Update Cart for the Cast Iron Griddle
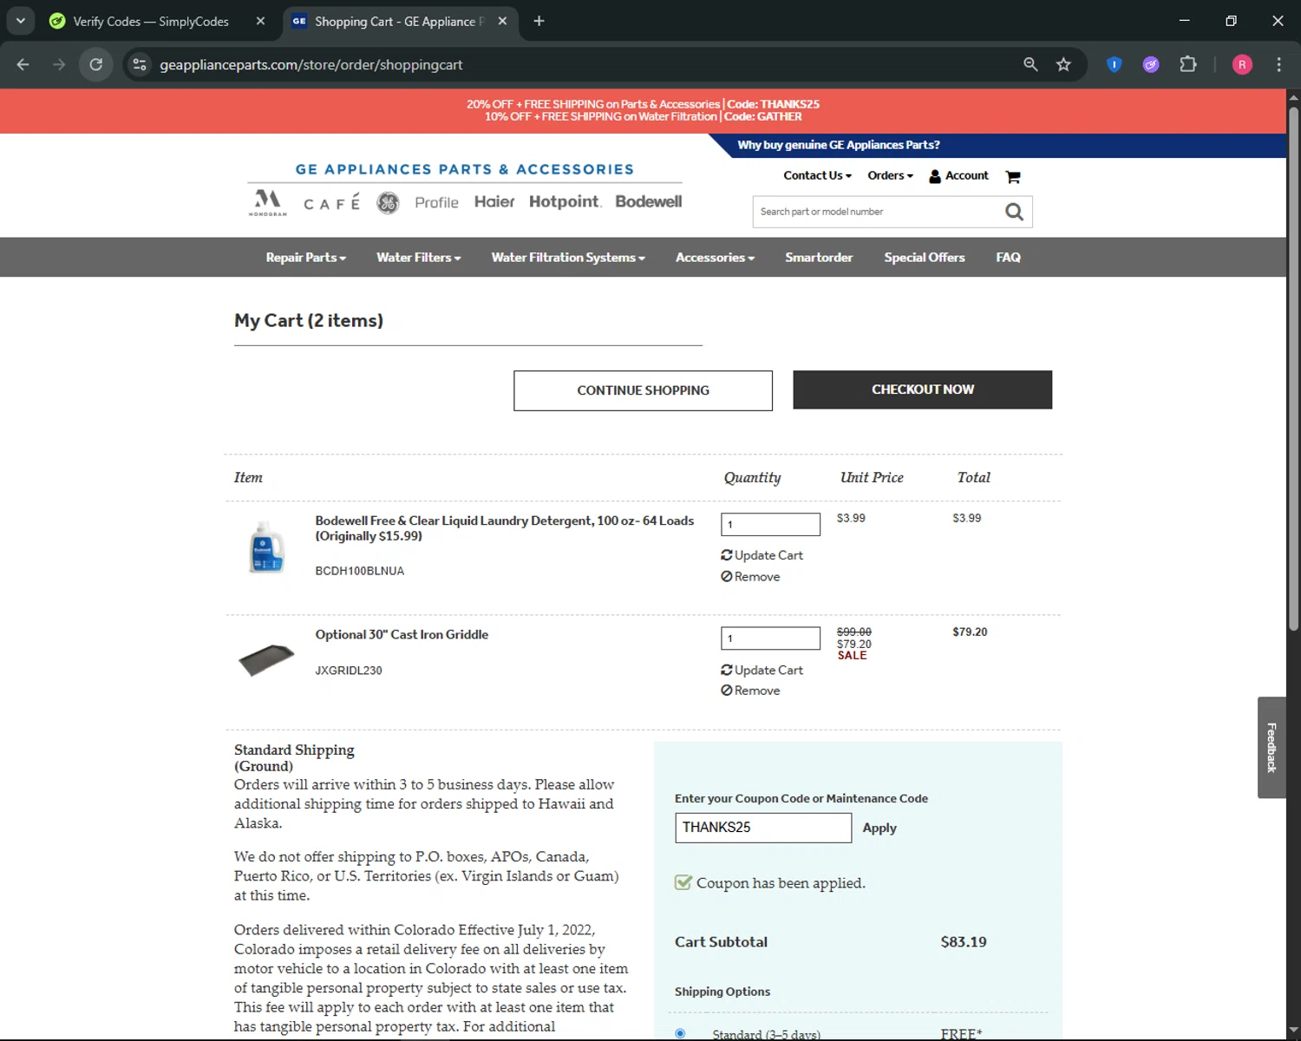The width and height of the screenshot is (1301, 1041). click(762, 671)
